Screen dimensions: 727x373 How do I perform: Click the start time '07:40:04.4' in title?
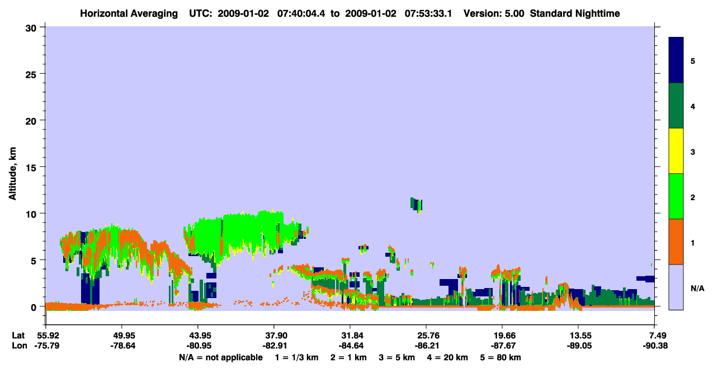302,13
